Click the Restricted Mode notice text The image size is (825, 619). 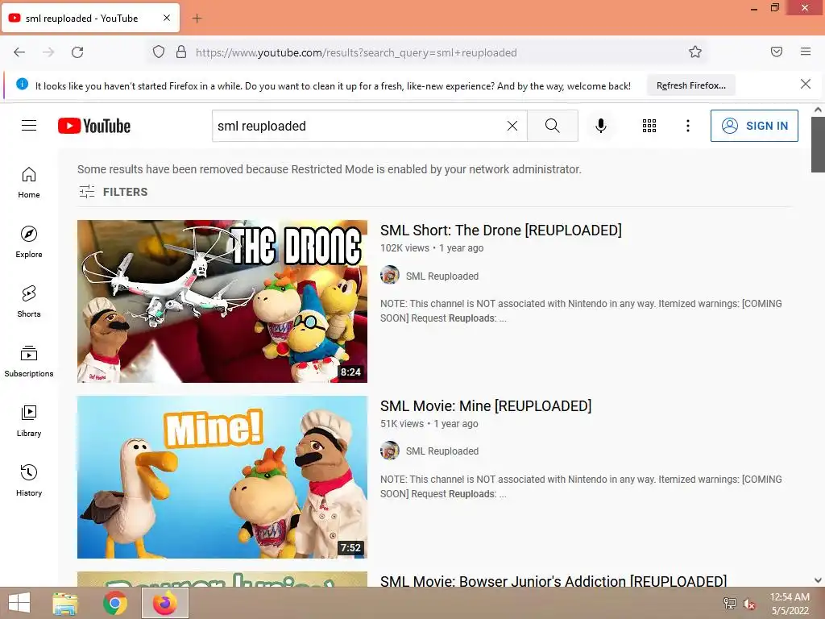click(x=330, y=169)
